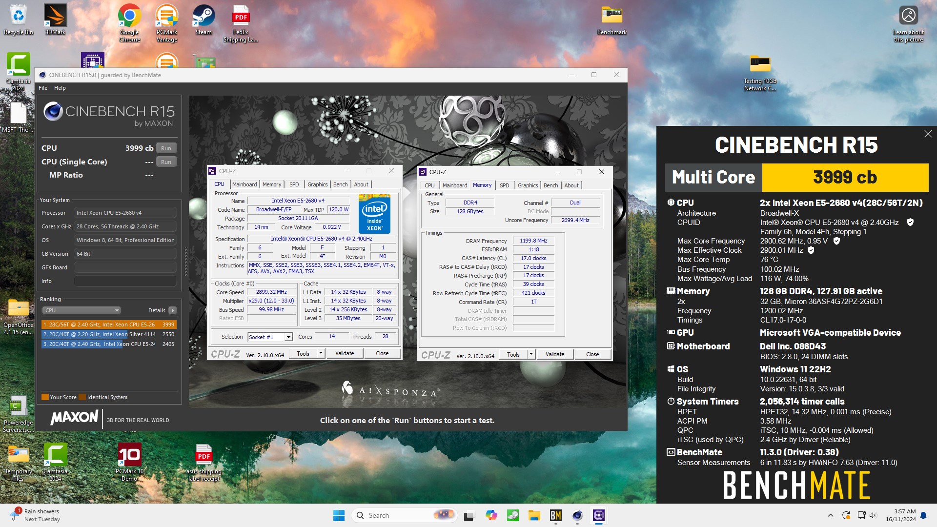Viewport: 937px width, 527px height.
Task: Switch to CPU tab in right CPU-Z window
Action: [x=429, y=185]
